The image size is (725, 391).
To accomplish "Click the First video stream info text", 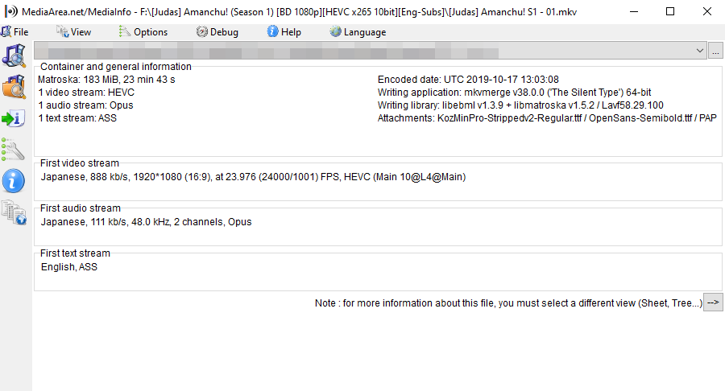I will [254, 177].
